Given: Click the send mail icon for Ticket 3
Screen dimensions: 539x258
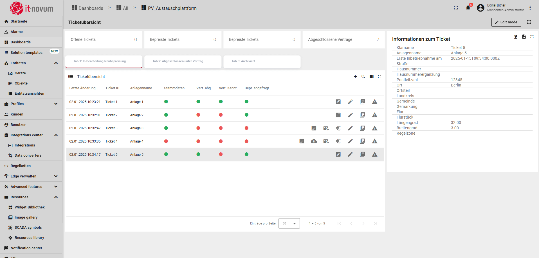Looking at the screenshot, I should click(x=326, y=128).
